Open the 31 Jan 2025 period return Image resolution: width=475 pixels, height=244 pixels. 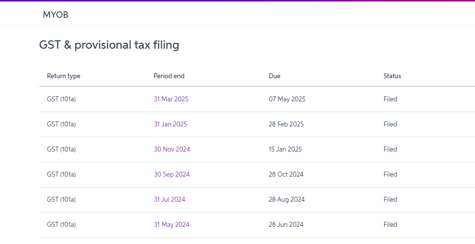click(x=170, y=124)
